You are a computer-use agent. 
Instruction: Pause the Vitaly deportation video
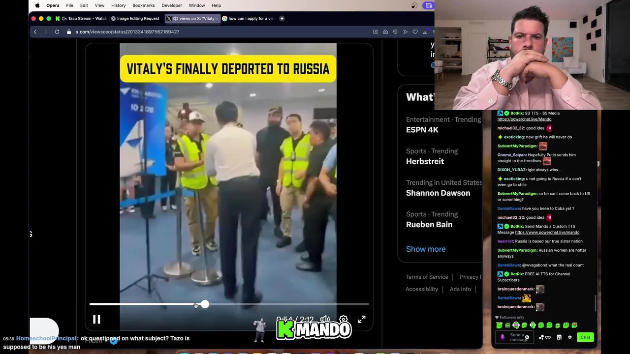pos(96,320)
